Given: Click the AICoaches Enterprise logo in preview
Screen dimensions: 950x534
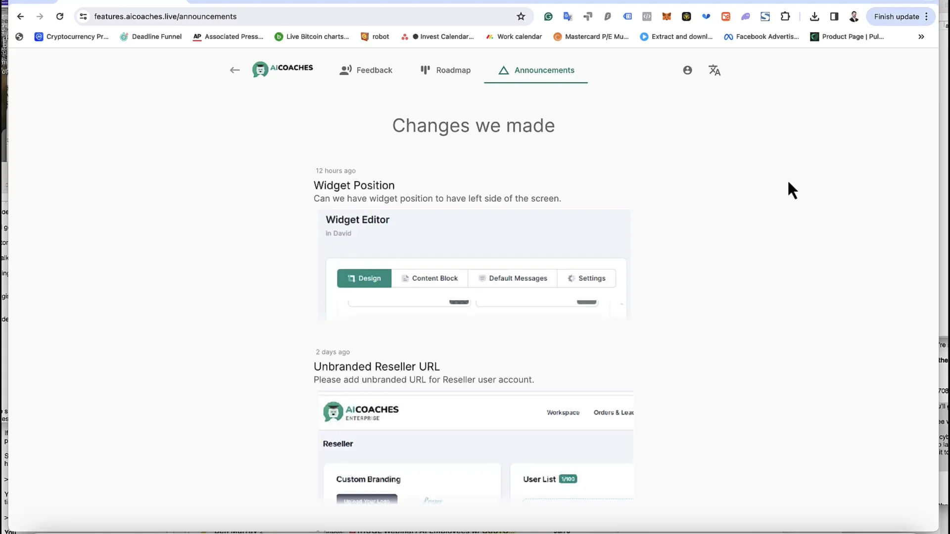Looking at the screenshot, I should click(x=361, y=412).
